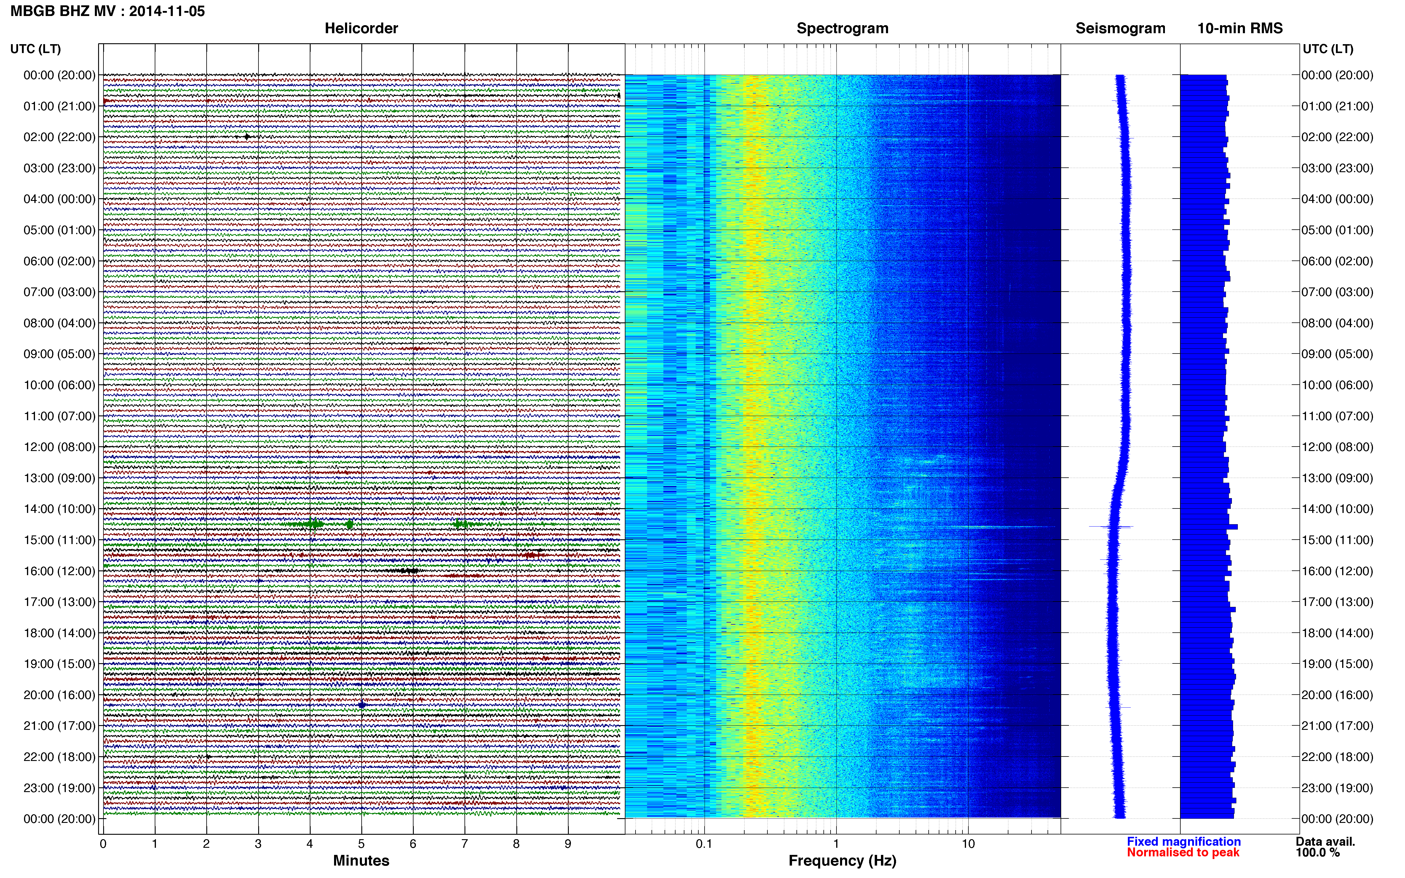Click left-axis time '05:00 (01:00)'
This screenshot has width=1405, height=878.
coord(59,230)
